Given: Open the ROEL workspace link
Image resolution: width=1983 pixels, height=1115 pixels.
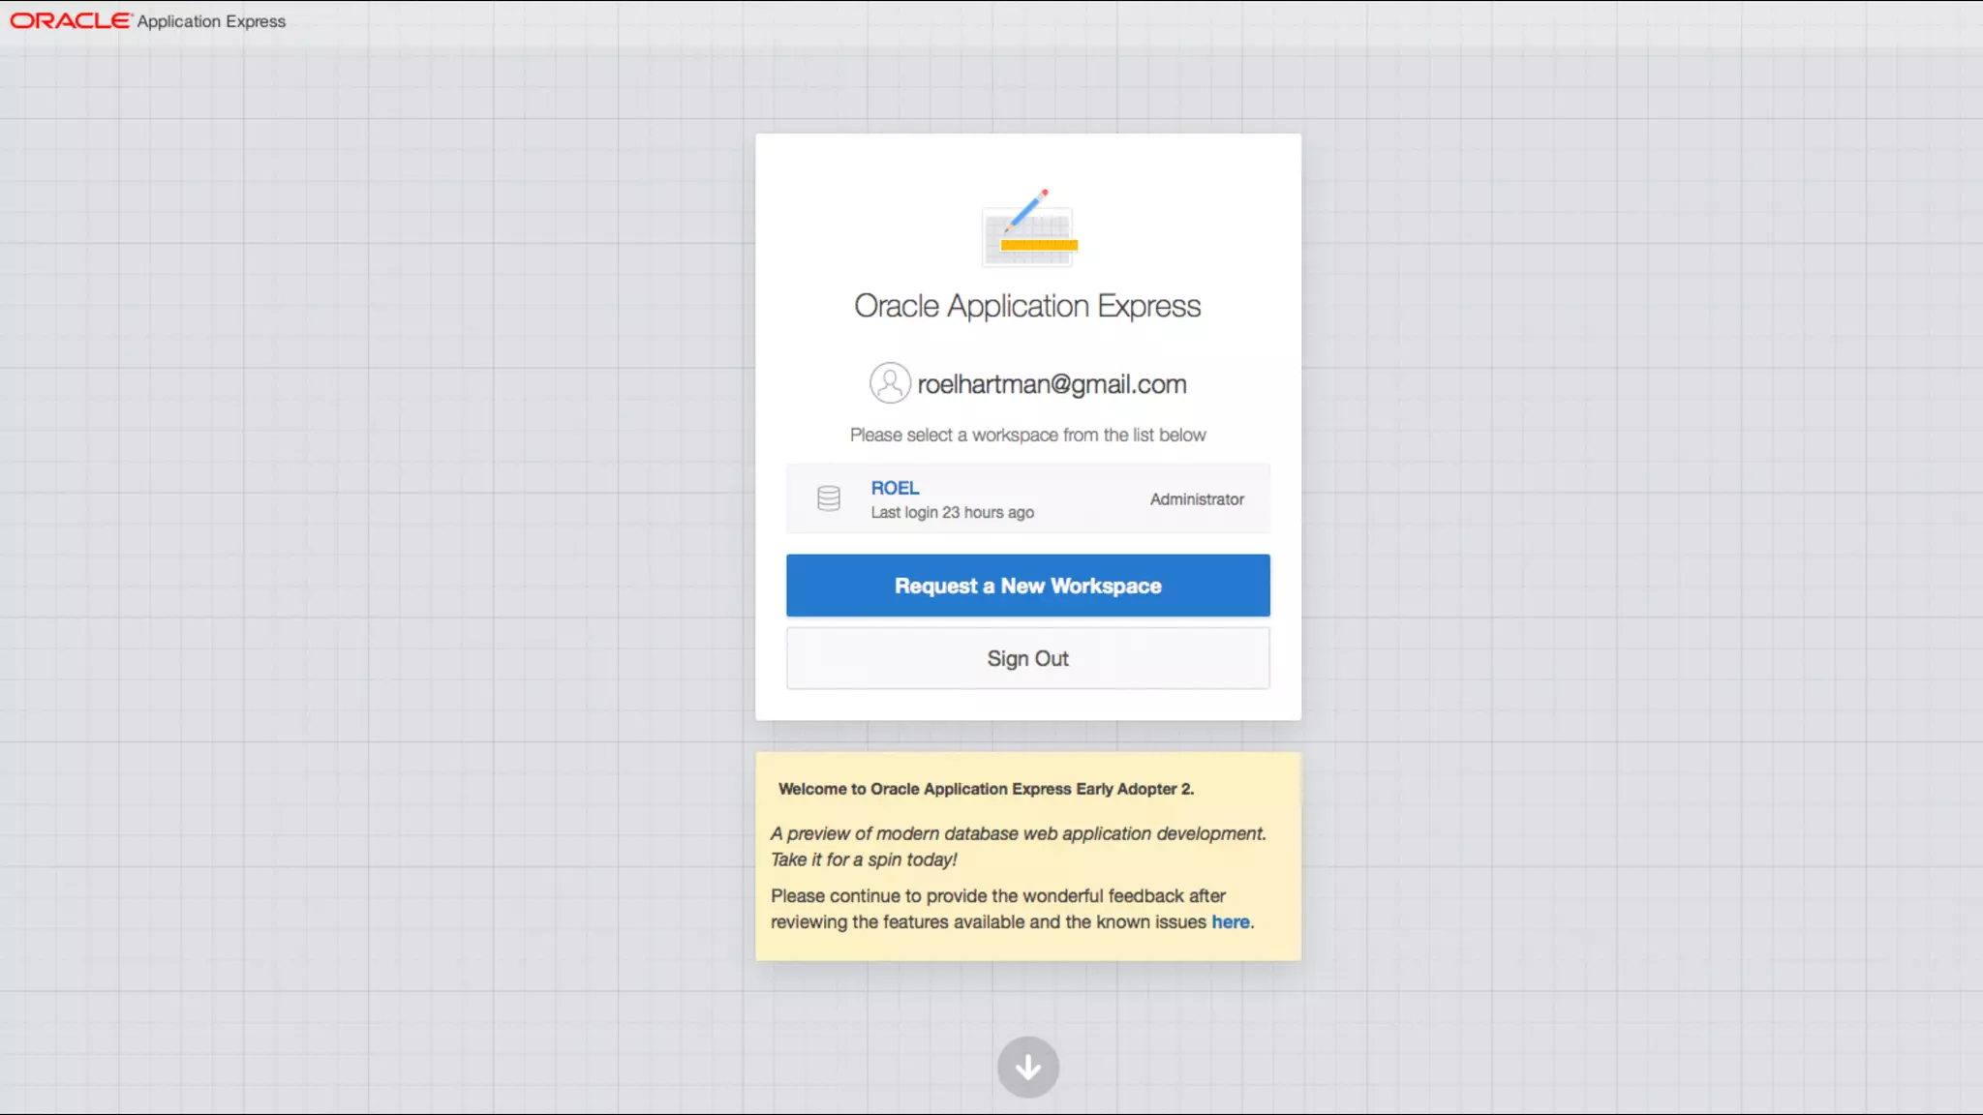Looking at the screenshot, I should (x=895, y=488).
